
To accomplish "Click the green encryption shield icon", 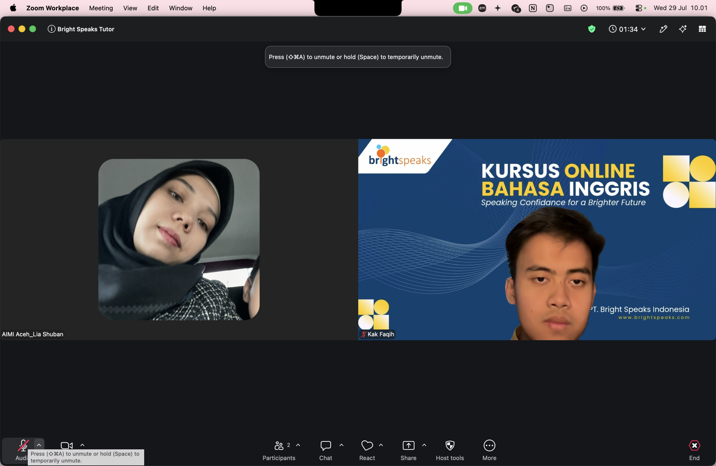I will coord(592,29).
